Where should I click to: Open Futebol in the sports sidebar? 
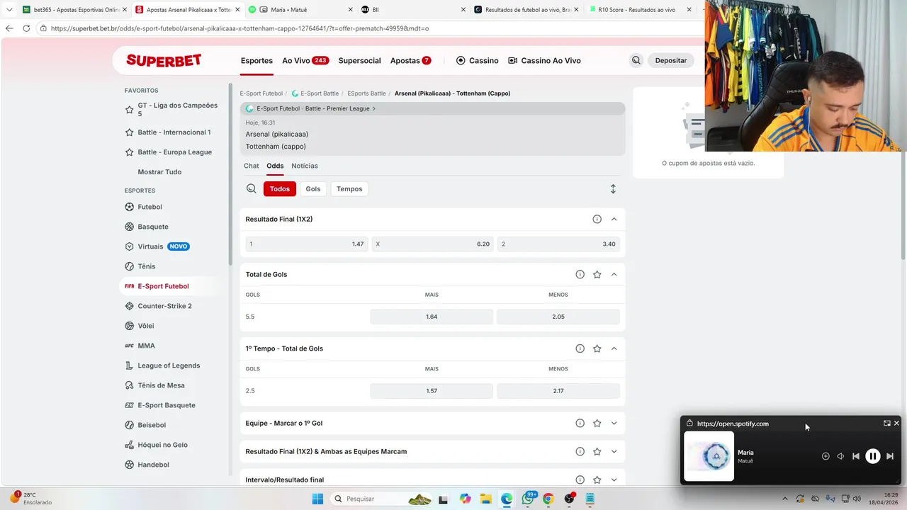coord(150,207)
